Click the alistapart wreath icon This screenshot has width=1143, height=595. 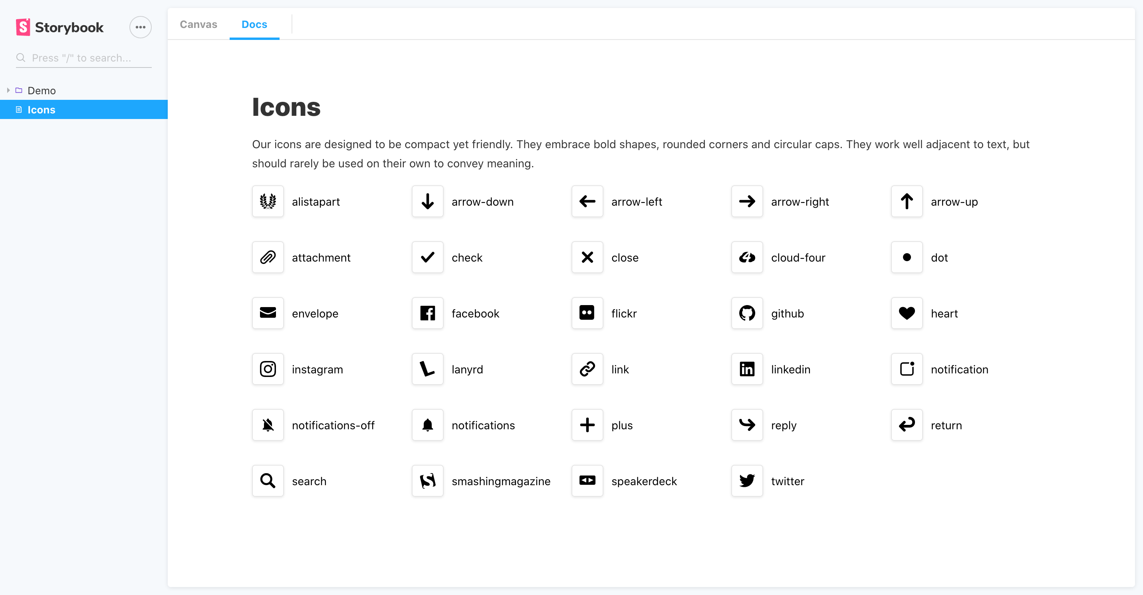click(268, 201)
